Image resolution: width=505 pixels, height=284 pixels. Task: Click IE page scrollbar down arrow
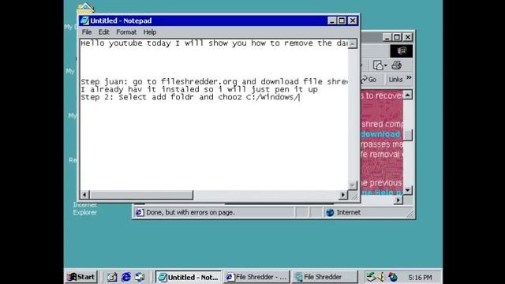408,190
